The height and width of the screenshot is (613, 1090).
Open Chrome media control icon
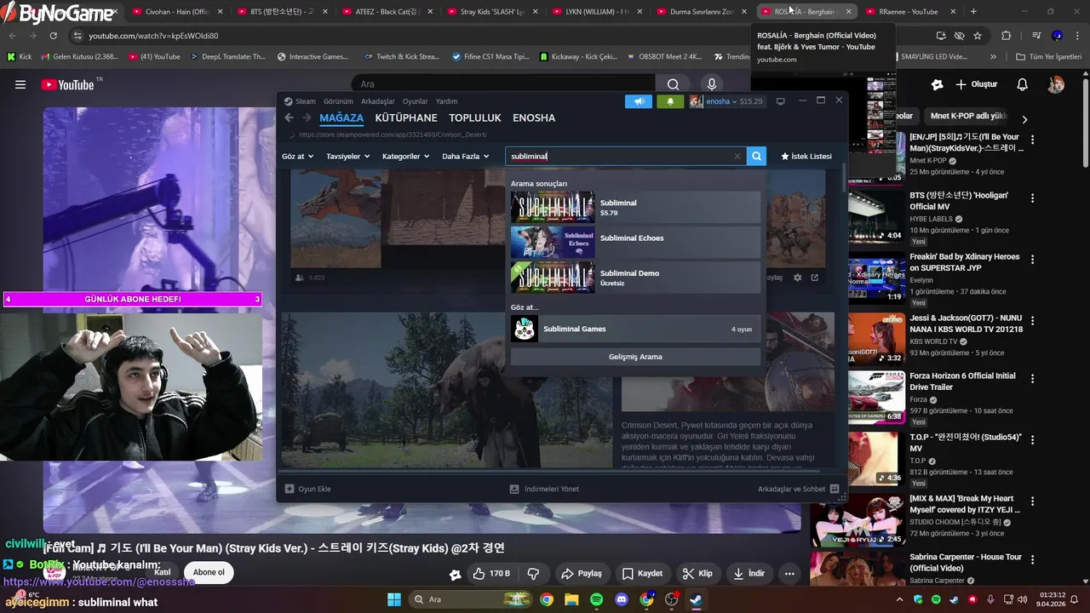[1036, 36]
